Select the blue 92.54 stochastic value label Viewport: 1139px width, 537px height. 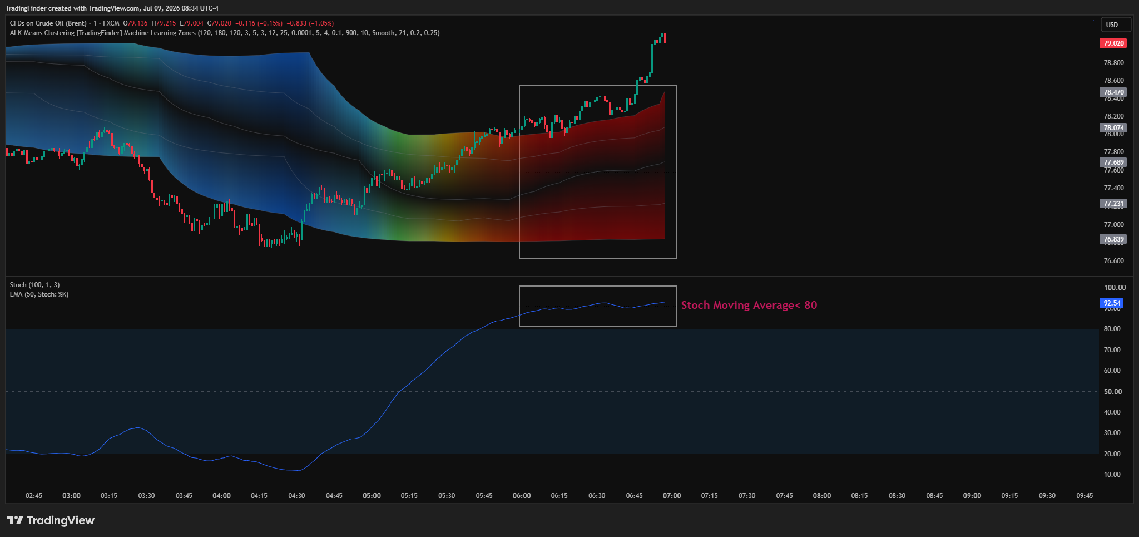click(1112, 303)
